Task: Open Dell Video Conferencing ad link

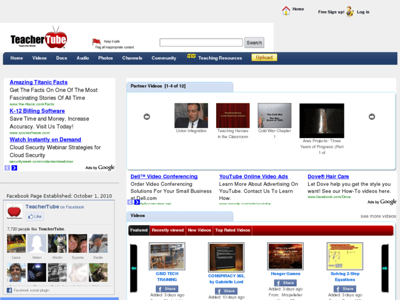Action: point(164,177)
